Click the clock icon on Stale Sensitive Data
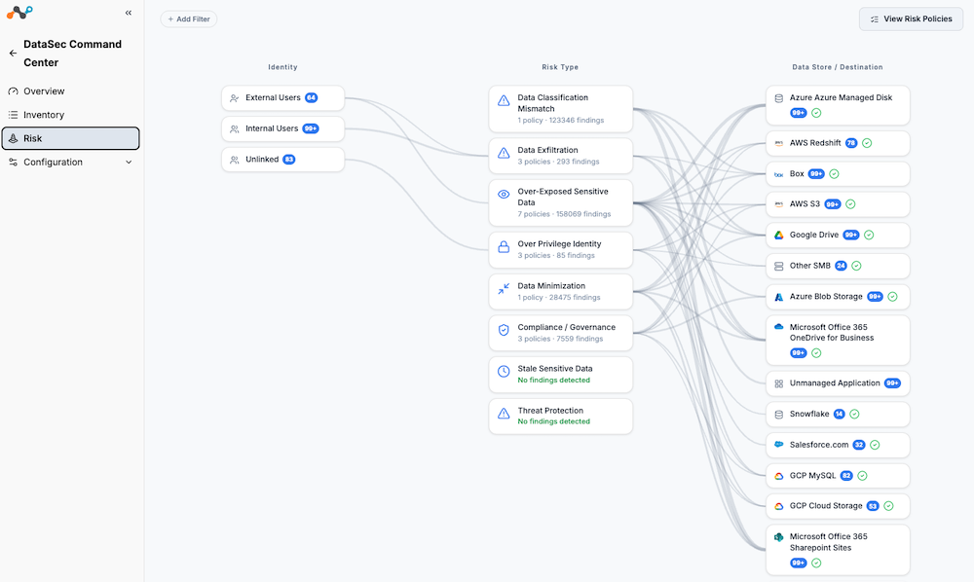 [x=504, y=371]
